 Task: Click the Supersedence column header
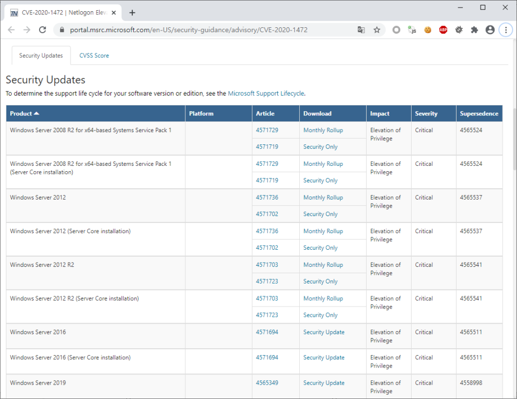pos(479,113)
